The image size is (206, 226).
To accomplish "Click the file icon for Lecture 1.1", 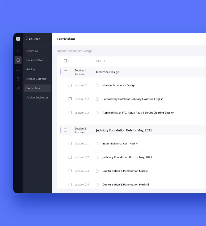I will 97,85.
